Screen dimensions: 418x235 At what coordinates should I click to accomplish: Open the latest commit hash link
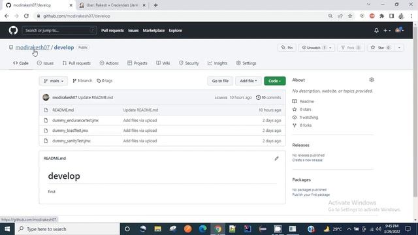(x=221, y=98)
